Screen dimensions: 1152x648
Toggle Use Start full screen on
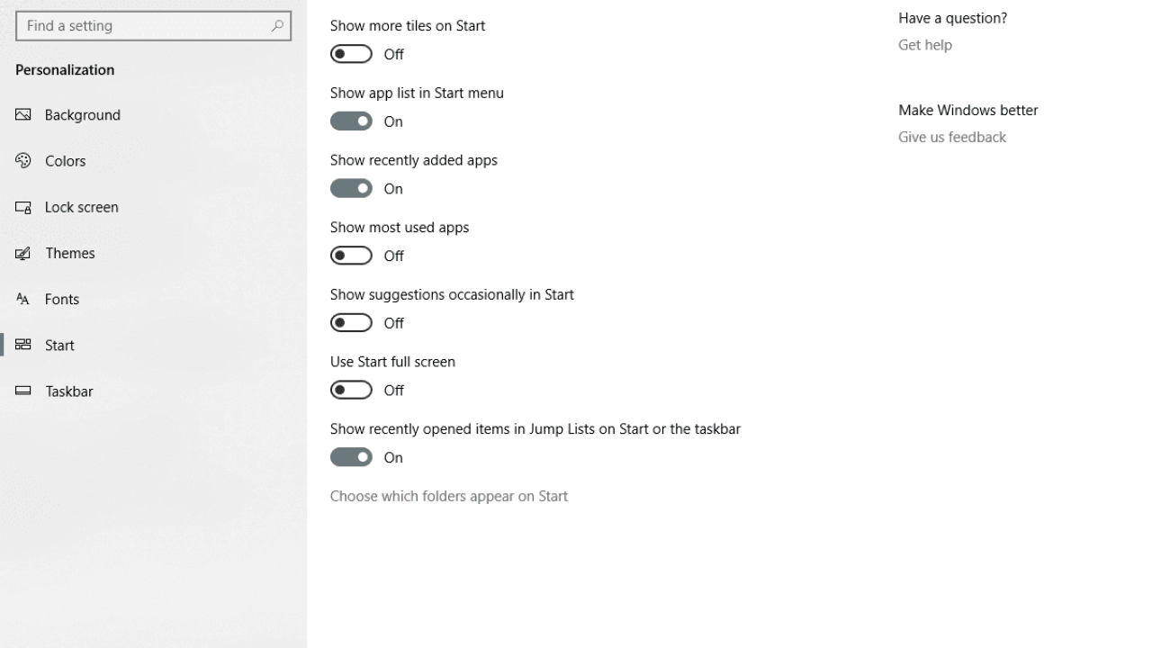pyautogui.click(x=351, y=390)
